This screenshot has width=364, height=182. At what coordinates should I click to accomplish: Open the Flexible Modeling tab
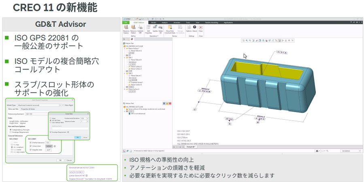(x=212, y=23)
